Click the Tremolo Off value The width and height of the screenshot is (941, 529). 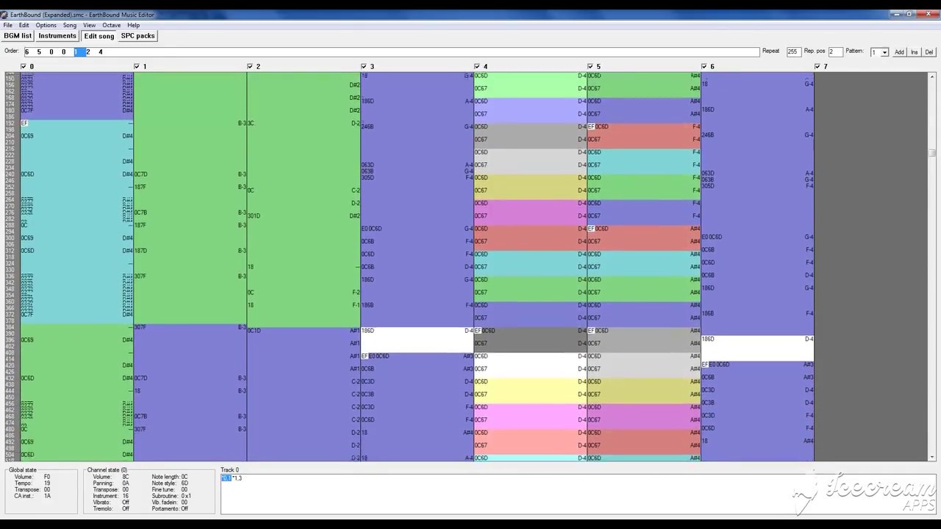(126, 508)
